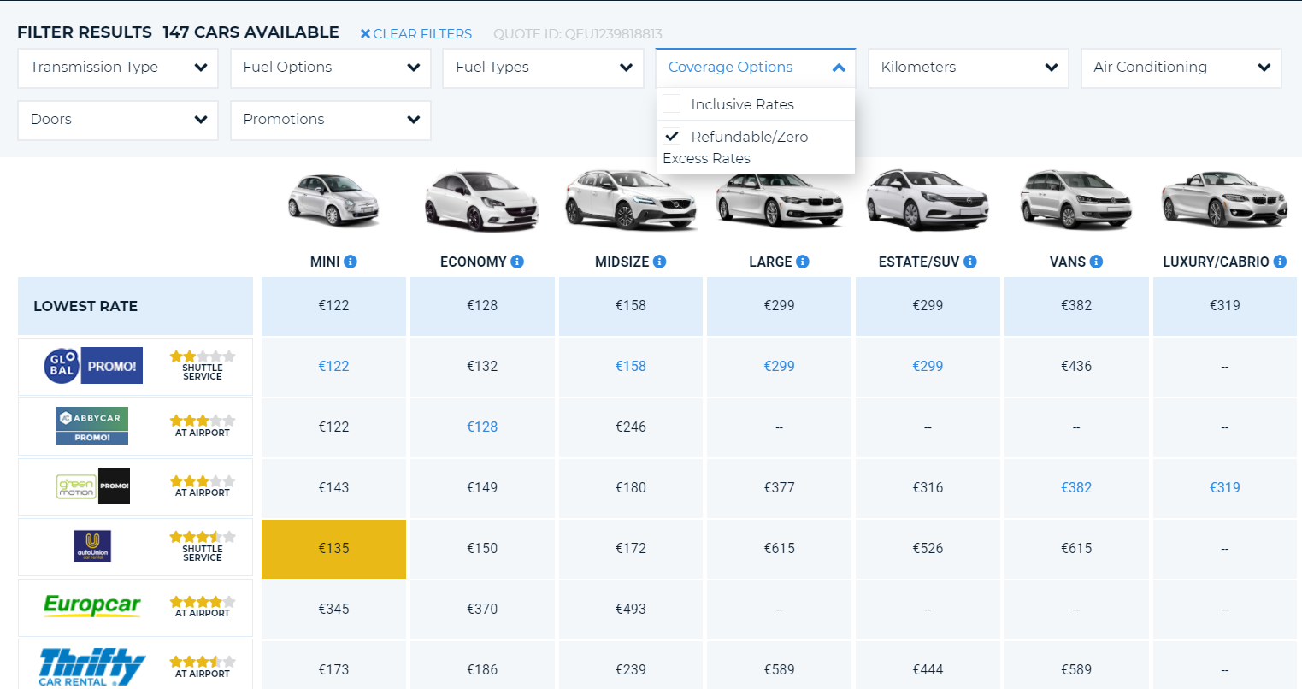Open MIDSIZE category info icon
Image resolution: width=1302 pixels, height=689 pixels.
pos(660,262)
